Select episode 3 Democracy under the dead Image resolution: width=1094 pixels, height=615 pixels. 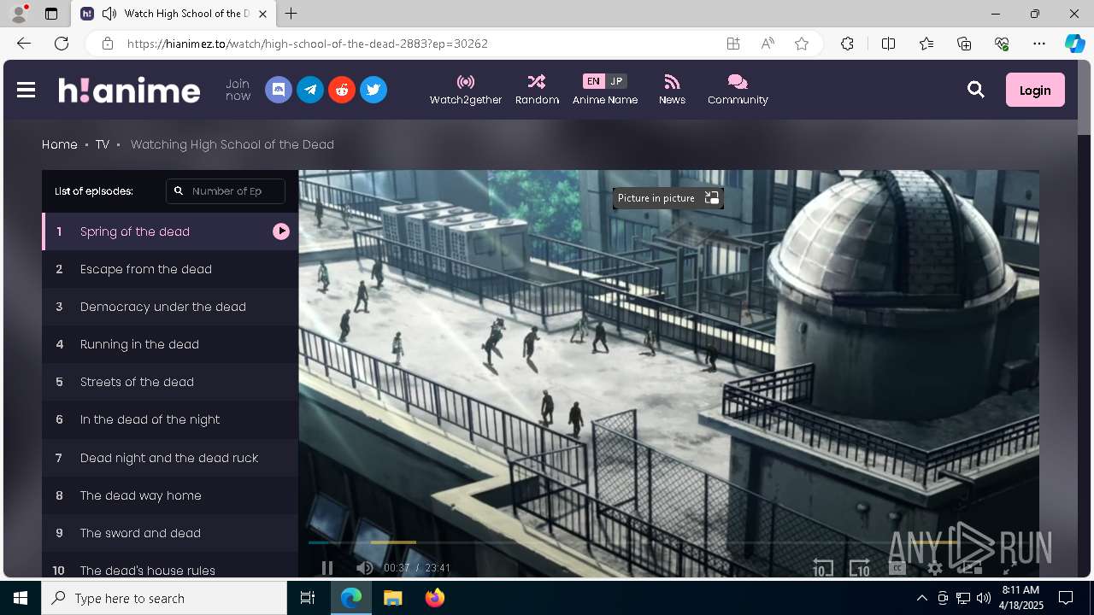pos(170,307)
